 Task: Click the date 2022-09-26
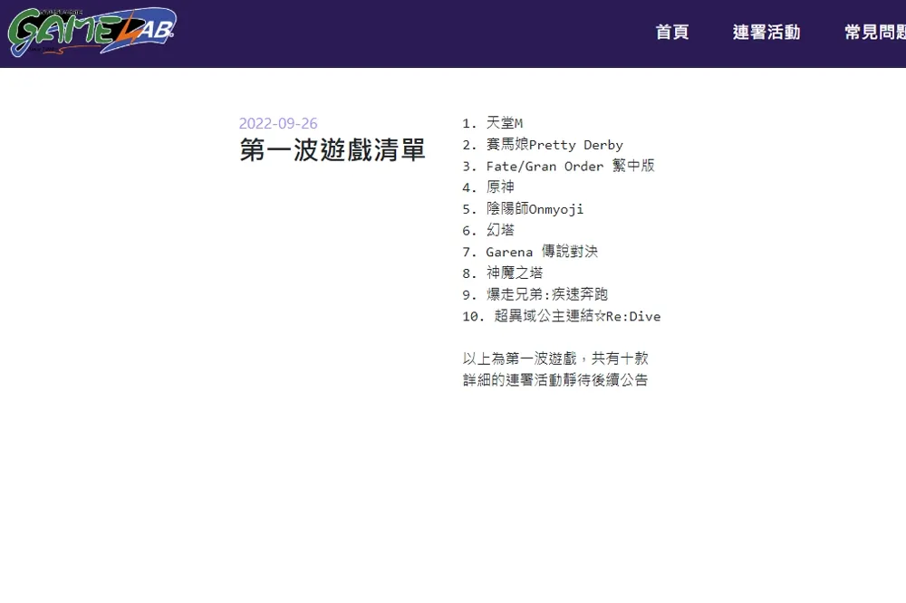tap(278, 123)
